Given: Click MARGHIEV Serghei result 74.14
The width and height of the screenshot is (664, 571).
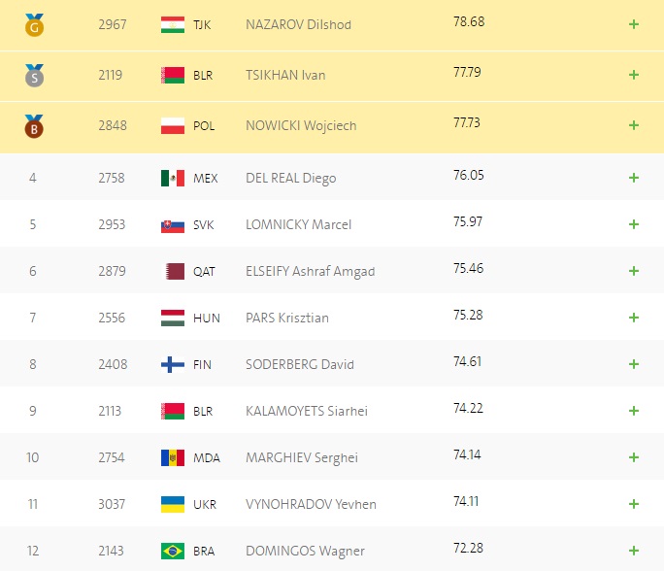Looking at the screenshot, I should (x=467, y=455).
